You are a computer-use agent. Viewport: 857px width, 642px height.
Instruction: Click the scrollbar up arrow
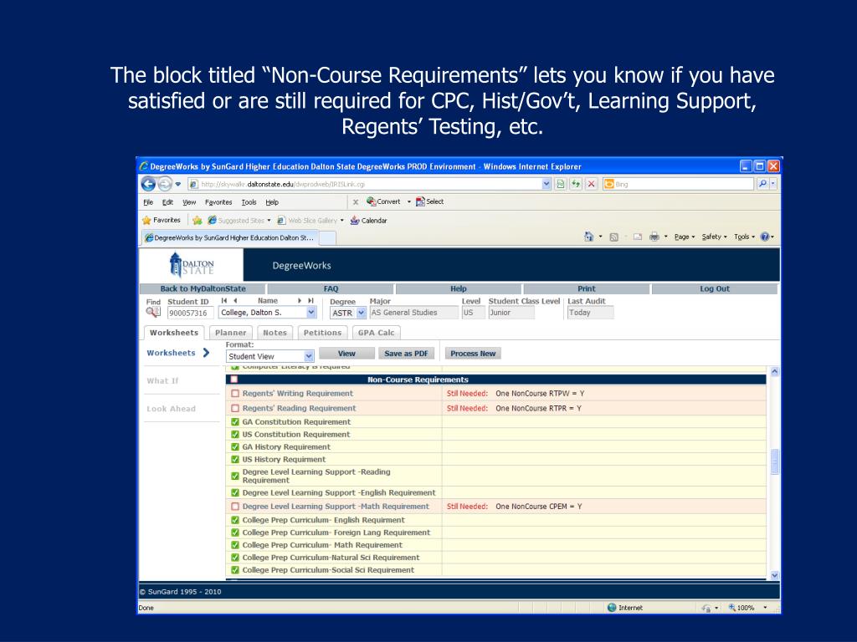(x=774, y=371)
